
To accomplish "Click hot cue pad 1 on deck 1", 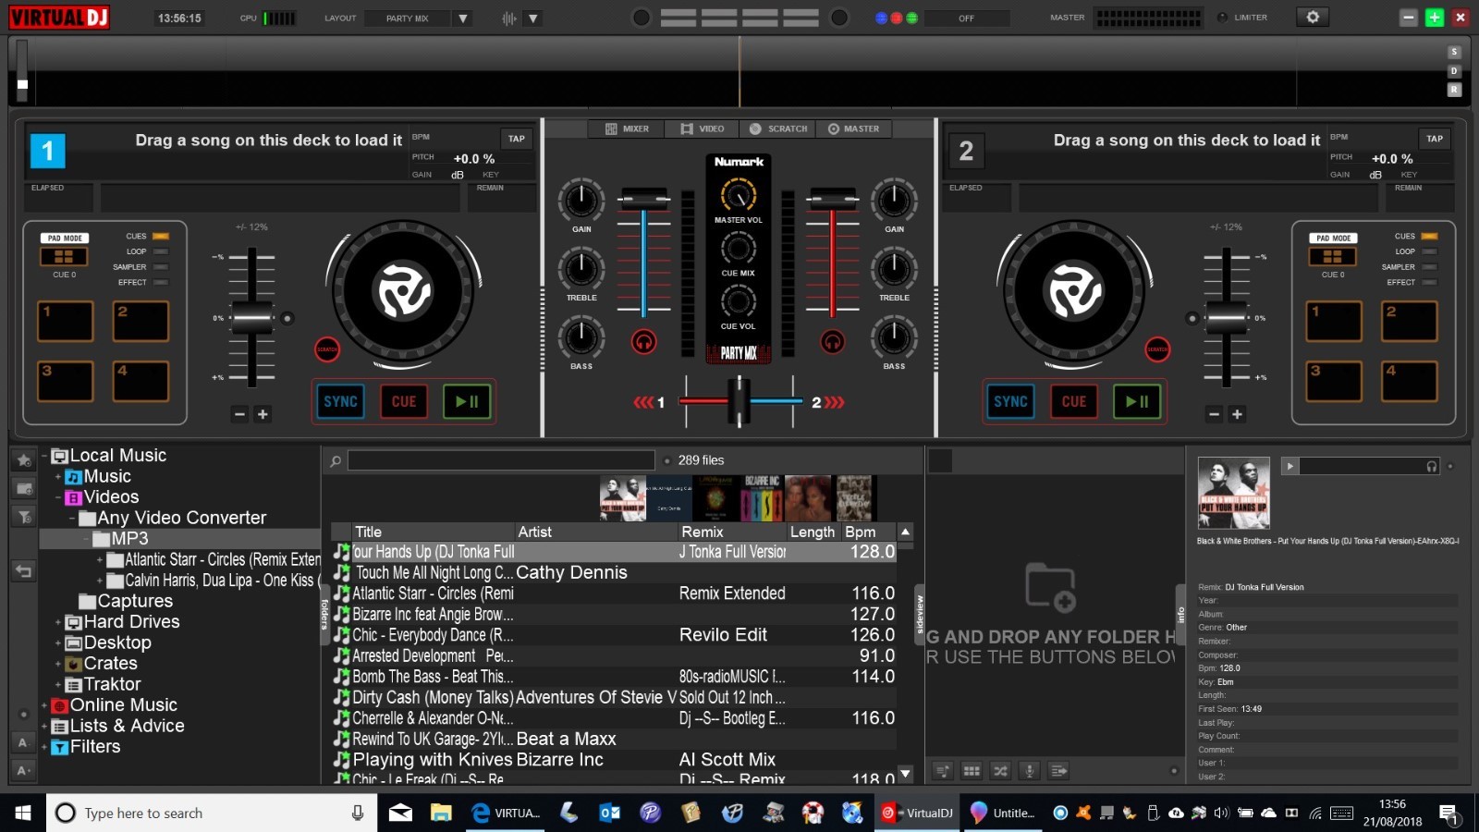I will click(x=65, y=321).
